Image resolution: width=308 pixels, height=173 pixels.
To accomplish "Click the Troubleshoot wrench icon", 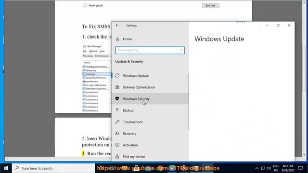I will click(x=117, y=122).
